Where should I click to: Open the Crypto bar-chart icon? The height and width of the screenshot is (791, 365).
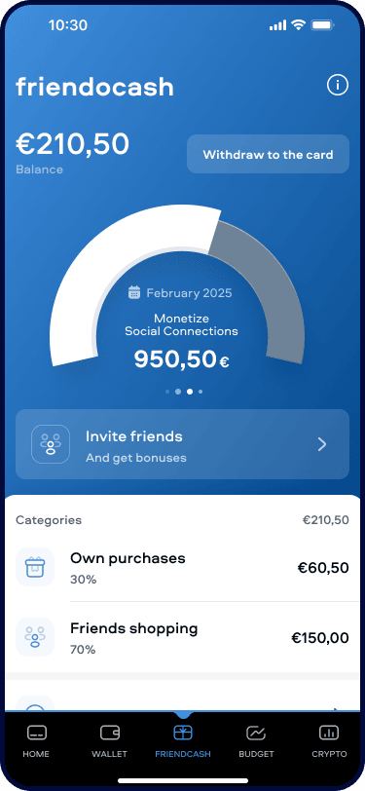point(329,732)
